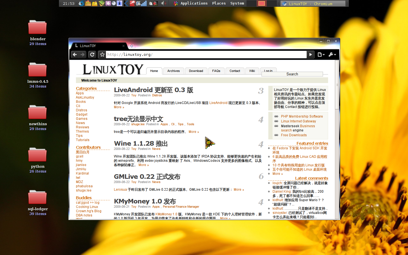
Task: Click the browser Forward arrow button
Action: (x=82, y=54)
